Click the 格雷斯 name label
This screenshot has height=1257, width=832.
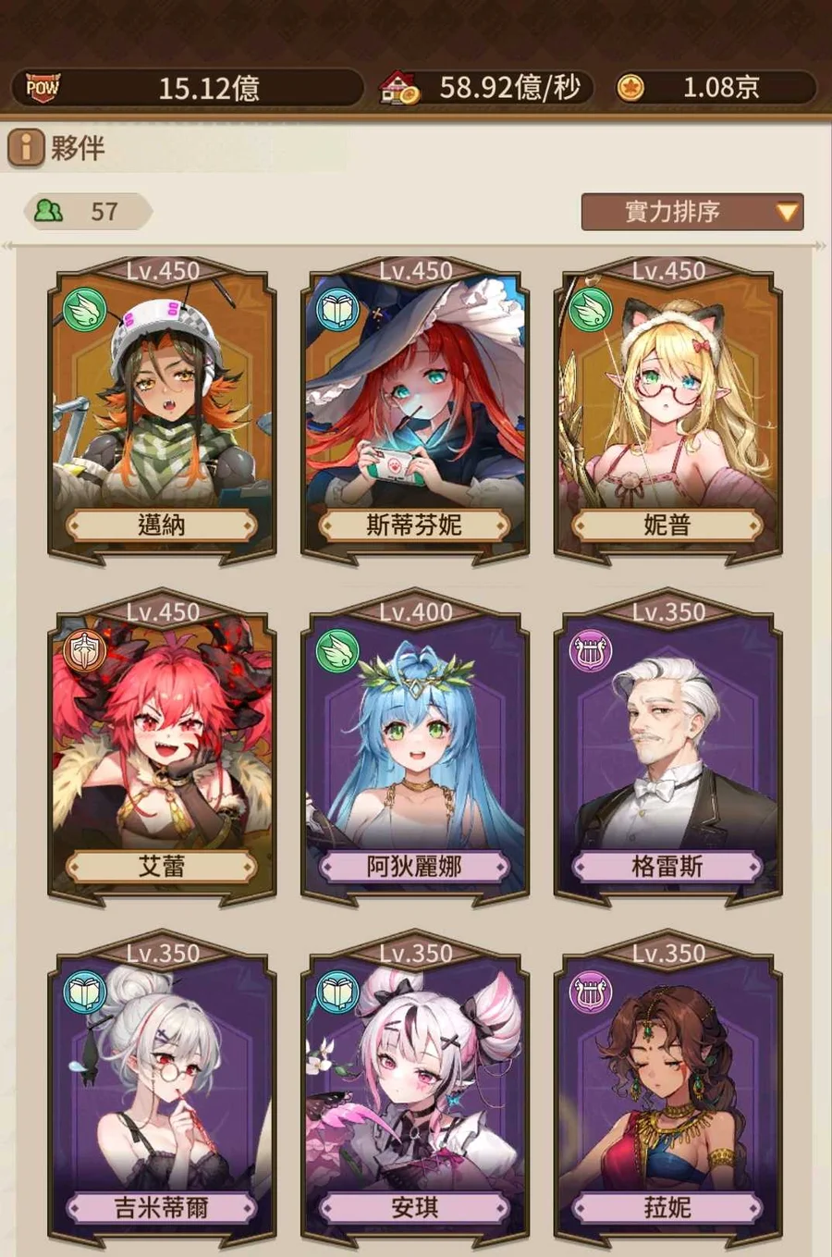click(x=667, y=867)
